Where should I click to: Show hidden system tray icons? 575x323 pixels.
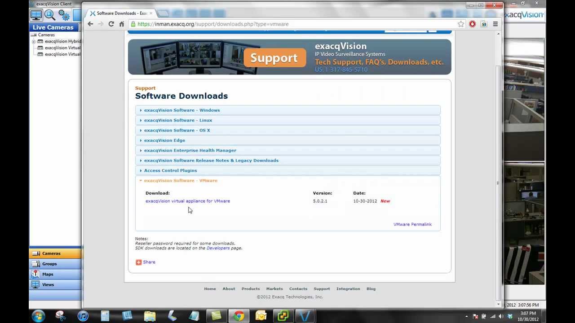tap(466, 316)
